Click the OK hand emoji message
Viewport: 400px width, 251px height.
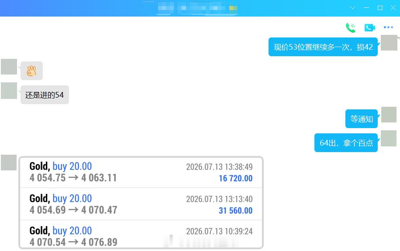31,71
